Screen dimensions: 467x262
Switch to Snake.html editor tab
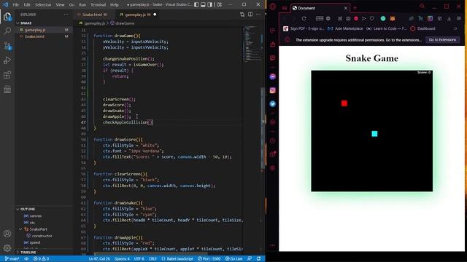point(93,15)
